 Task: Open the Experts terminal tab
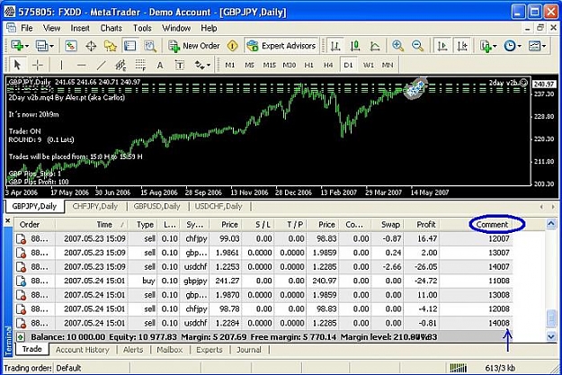click(x=210, y=350)
